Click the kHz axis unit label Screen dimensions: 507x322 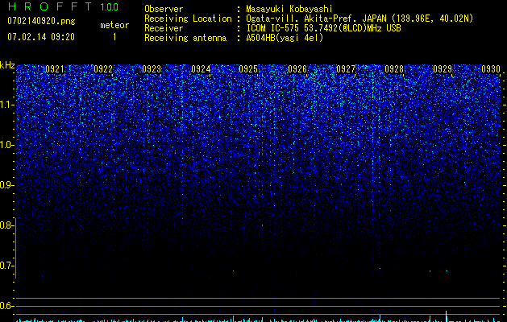(x=7, y=65)
